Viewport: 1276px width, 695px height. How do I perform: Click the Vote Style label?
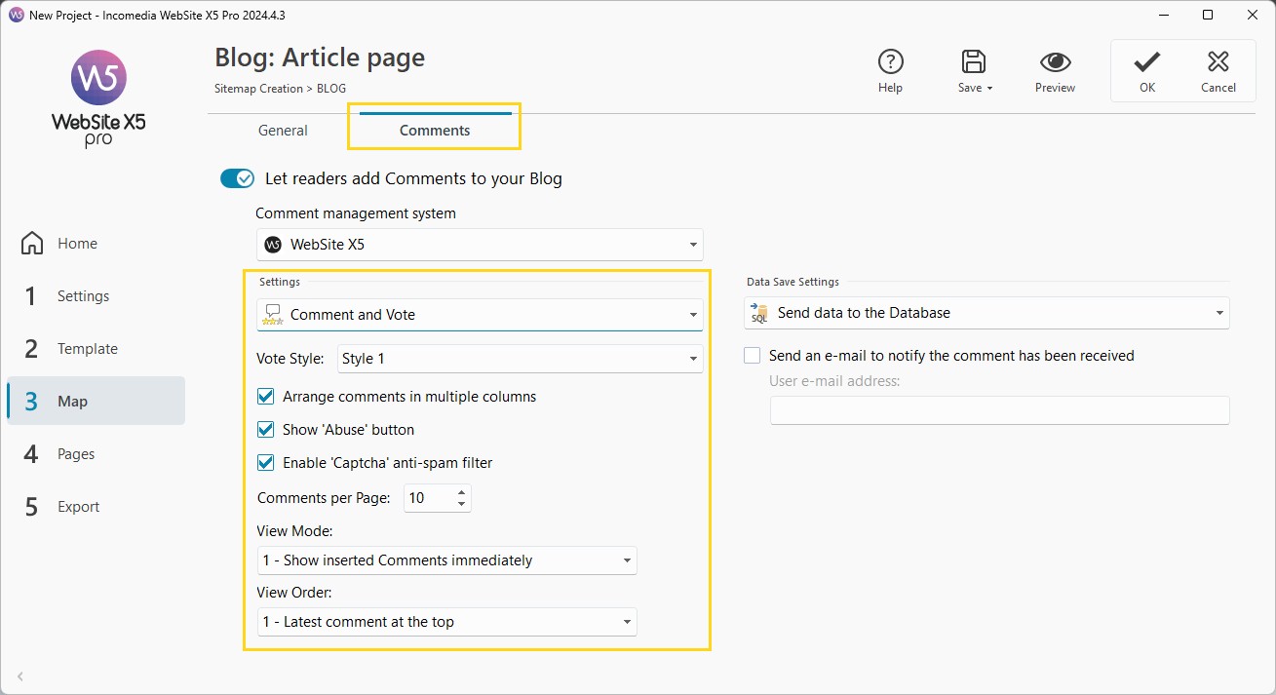coord(290,359)
